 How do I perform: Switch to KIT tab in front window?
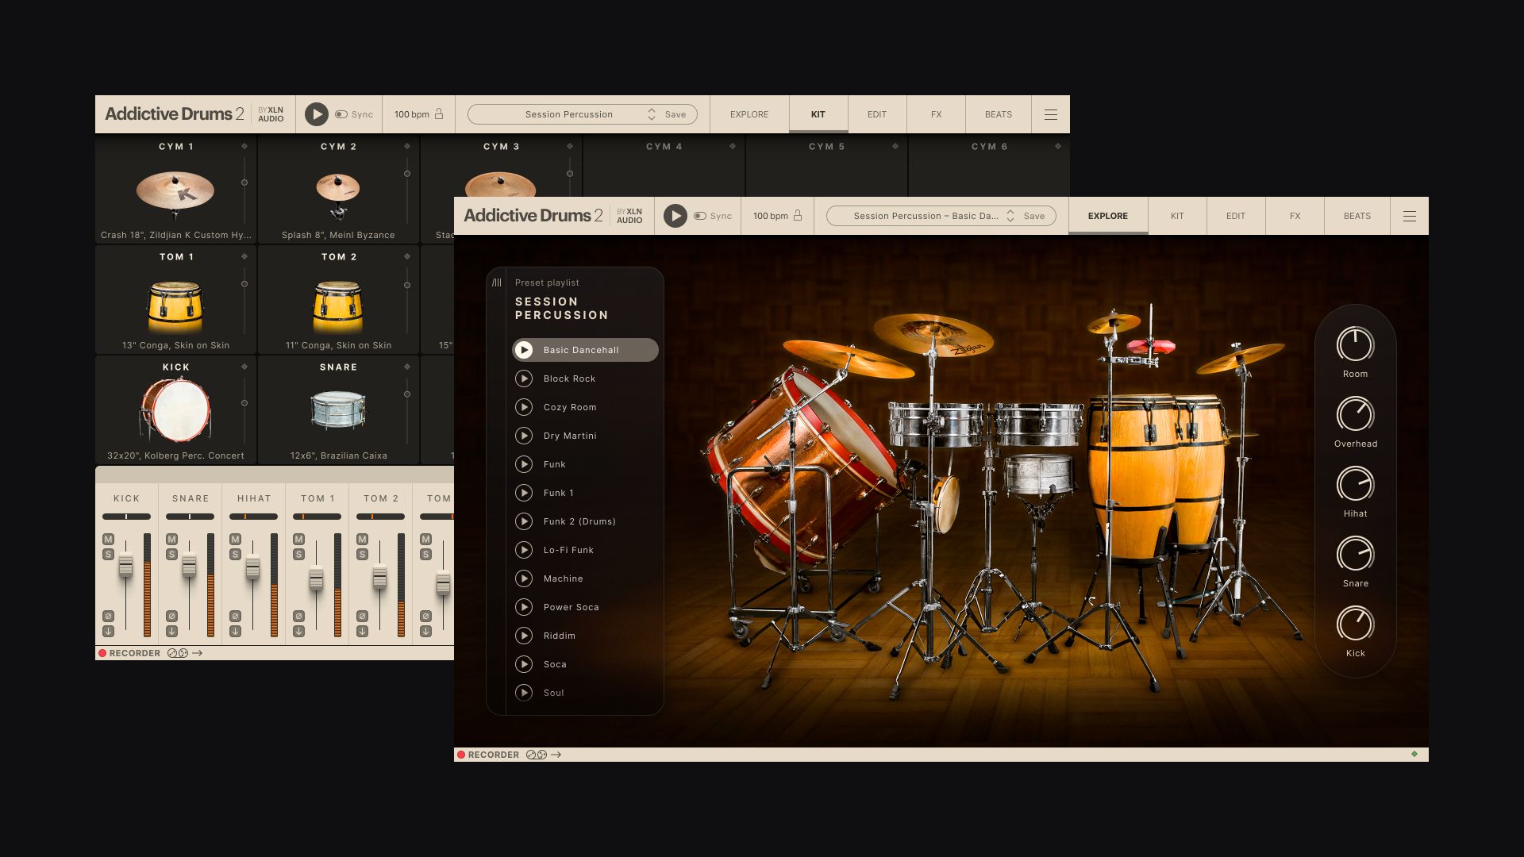pos(1177,216)
